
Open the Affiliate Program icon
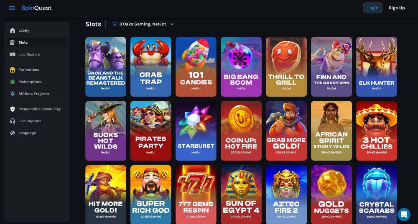13,93
